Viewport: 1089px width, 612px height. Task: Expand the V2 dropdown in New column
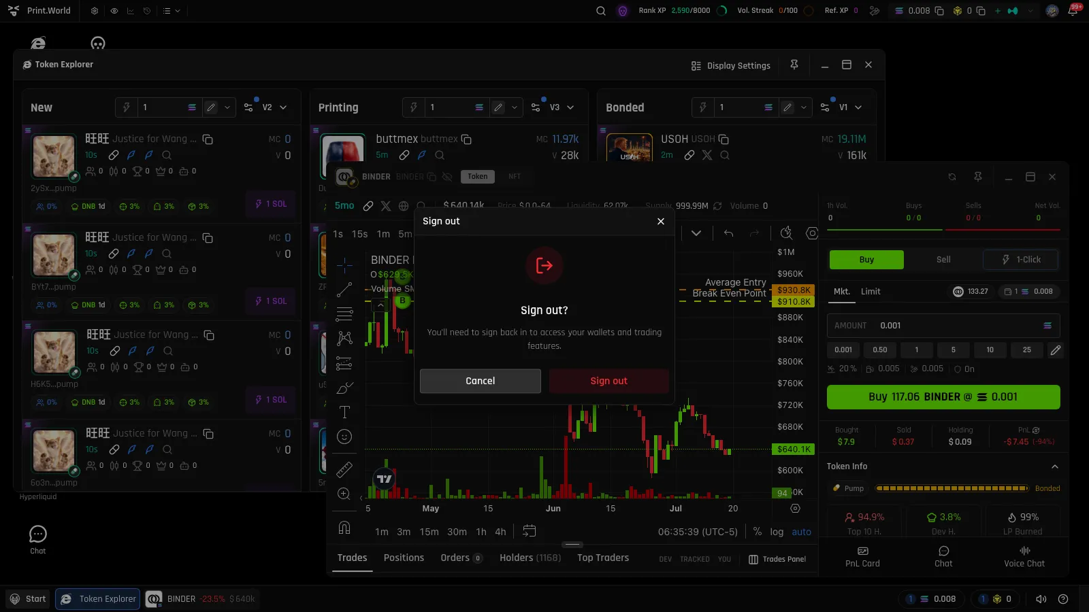click(275, 107)
